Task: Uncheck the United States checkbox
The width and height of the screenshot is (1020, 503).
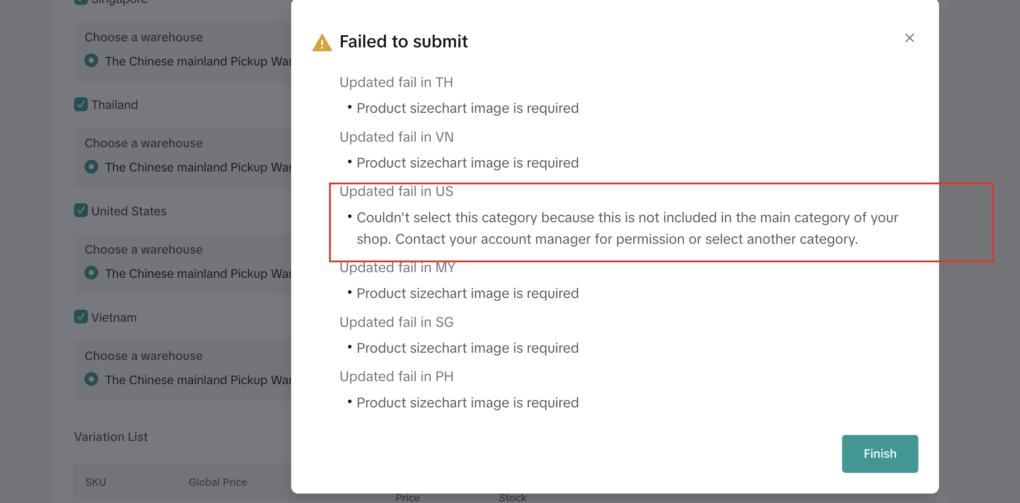Action: (81, 211)
